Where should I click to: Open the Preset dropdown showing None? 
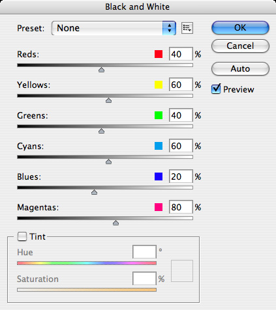[114, 28]
